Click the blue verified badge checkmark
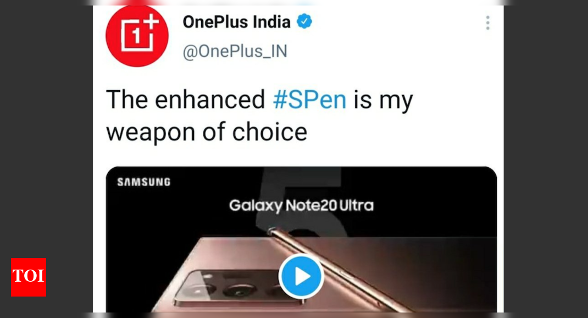The height and width of the screenshot is (318, 588). pyautogui.click(x=304, y=21)
